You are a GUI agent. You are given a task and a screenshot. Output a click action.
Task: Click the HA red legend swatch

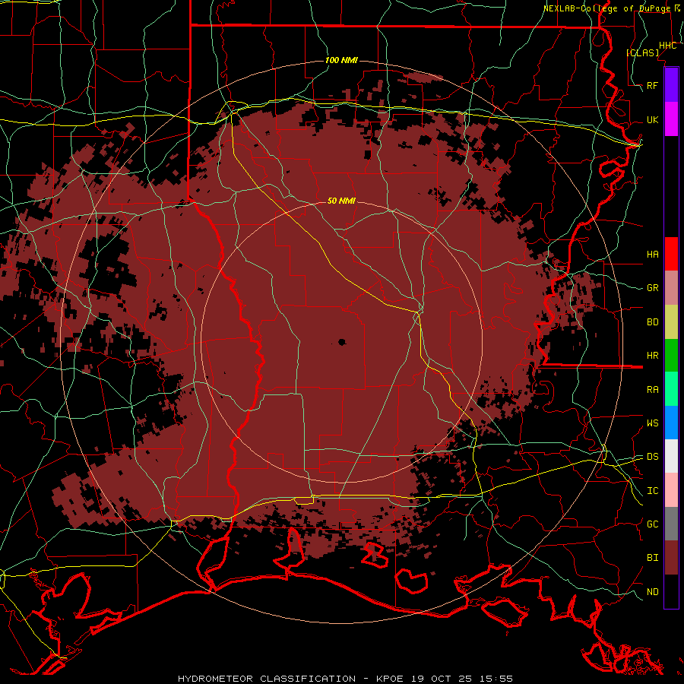tap(671, 254)
